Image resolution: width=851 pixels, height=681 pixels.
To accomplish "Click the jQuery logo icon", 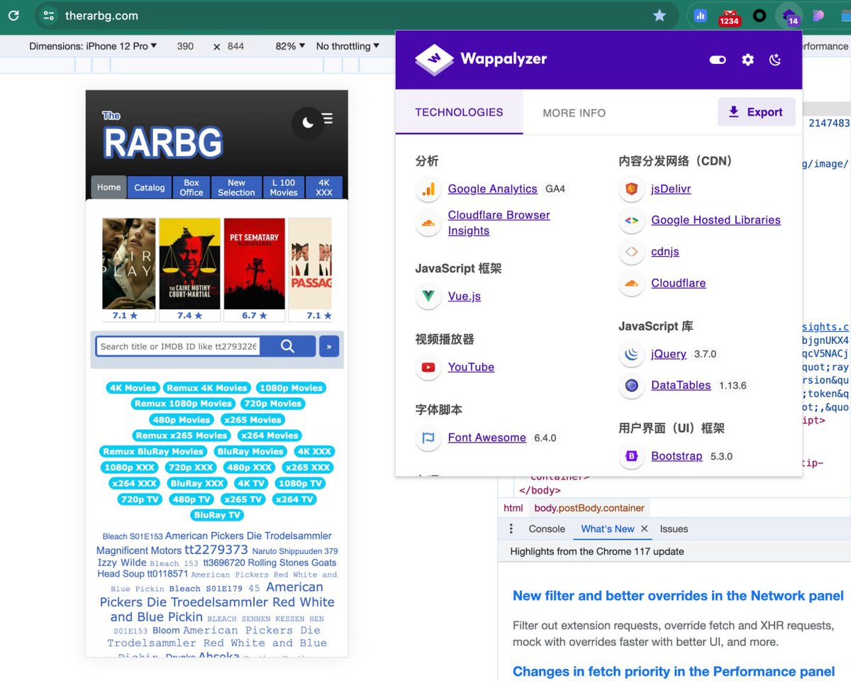I will tap(631, 355).
